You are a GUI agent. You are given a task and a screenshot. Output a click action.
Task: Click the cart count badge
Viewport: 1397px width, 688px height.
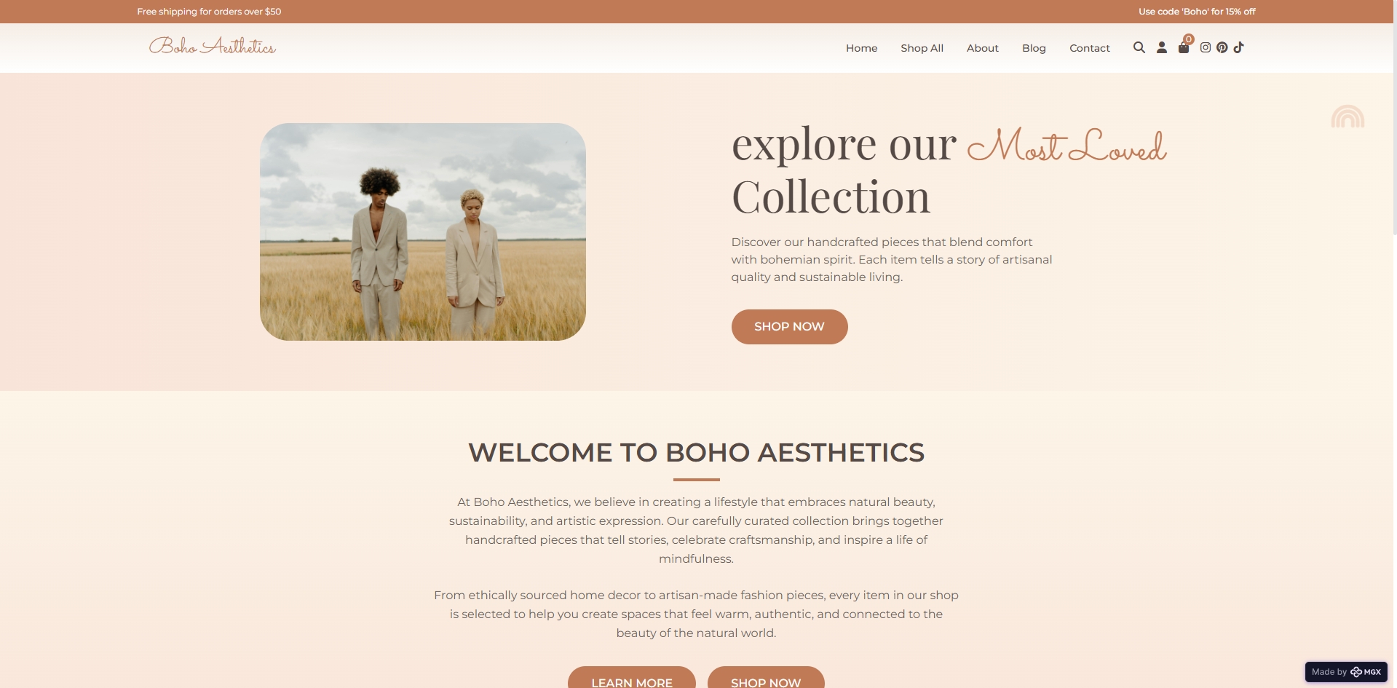point(1189,39)
